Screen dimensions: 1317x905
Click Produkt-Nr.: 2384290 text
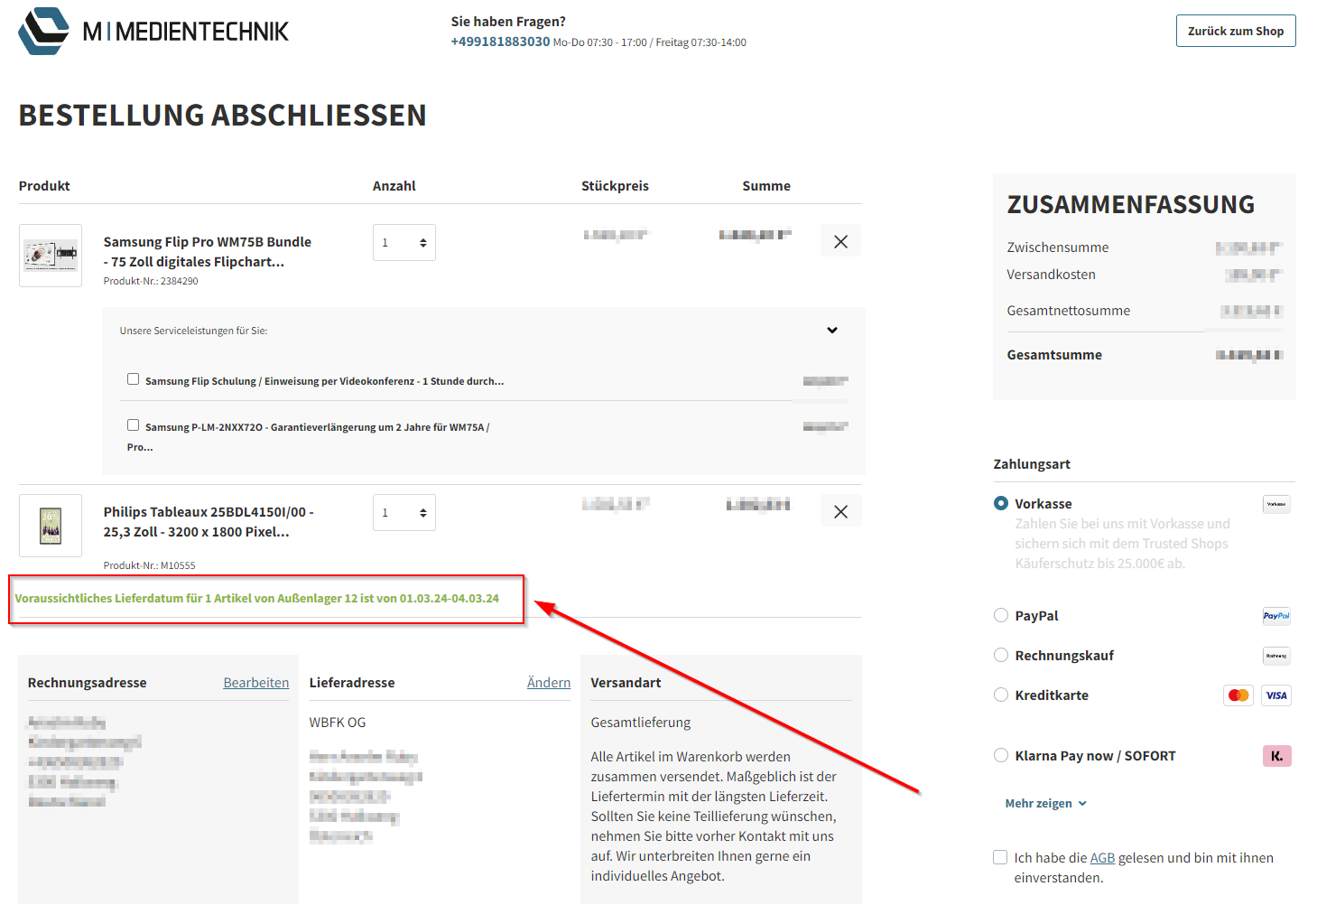pos(151,281)
